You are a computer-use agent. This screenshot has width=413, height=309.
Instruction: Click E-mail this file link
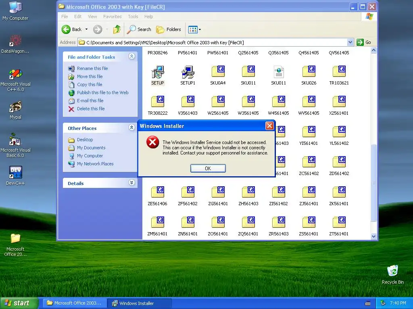(90, 101)
